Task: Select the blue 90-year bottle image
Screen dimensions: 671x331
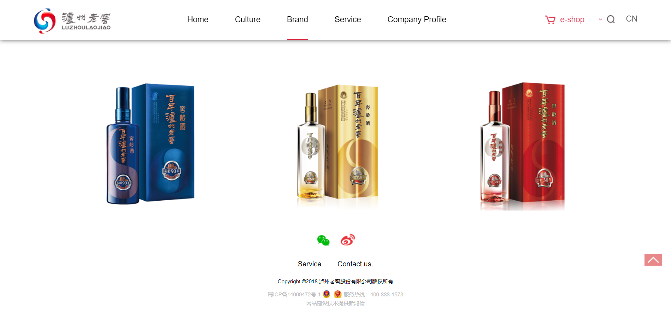Action: 151,144
